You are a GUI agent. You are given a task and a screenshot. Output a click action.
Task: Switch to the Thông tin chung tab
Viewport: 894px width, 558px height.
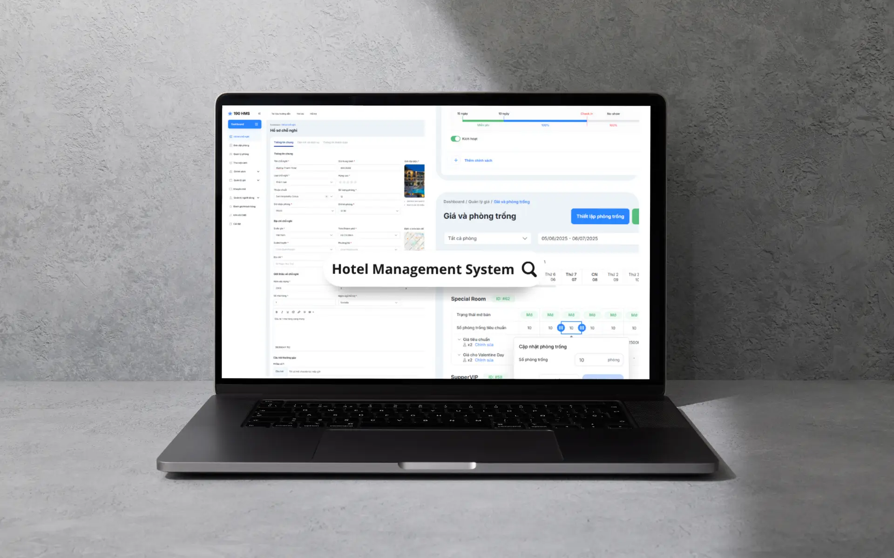point(284,142)
